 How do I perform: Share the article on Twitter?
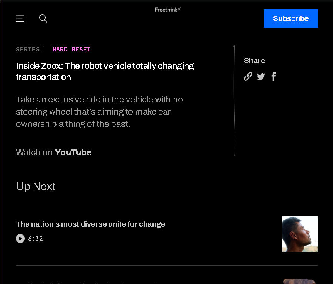tap(260, 77)
